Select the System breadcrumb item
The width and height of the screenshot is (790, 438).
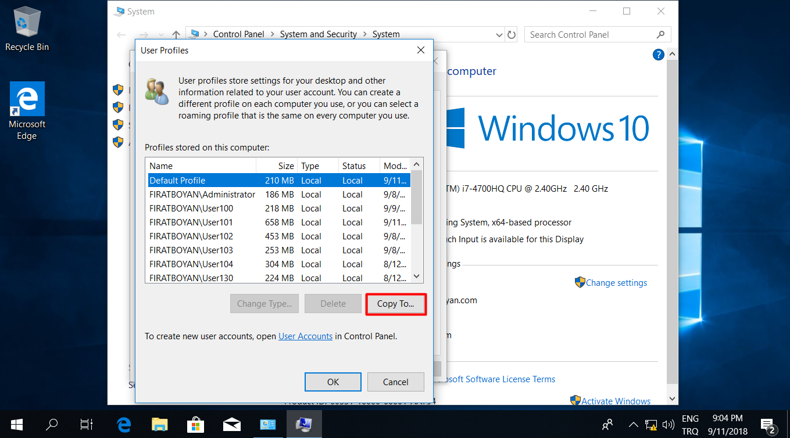pyautogui.click(x=386, y=34)
